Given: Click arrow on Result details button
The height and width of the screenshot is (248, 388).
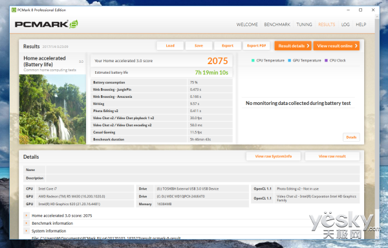Looking at the screenshot, I should (x=308, y=46).
